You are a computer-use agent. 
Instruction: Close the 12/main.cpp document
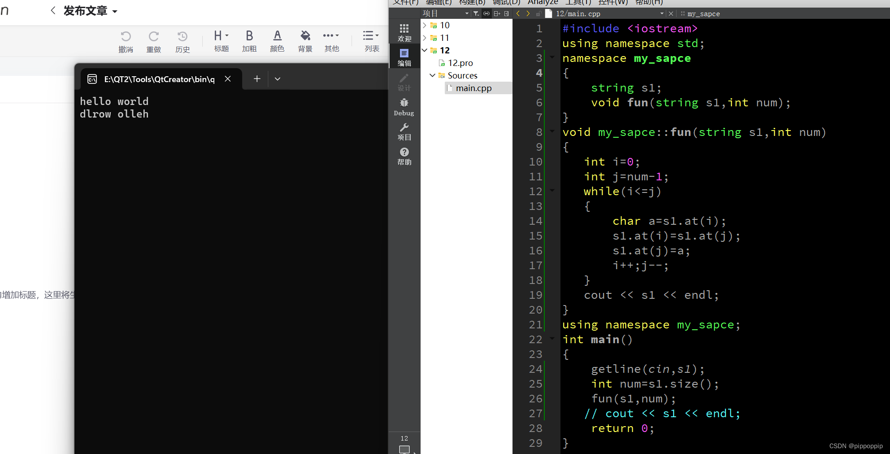coord(671,13)
